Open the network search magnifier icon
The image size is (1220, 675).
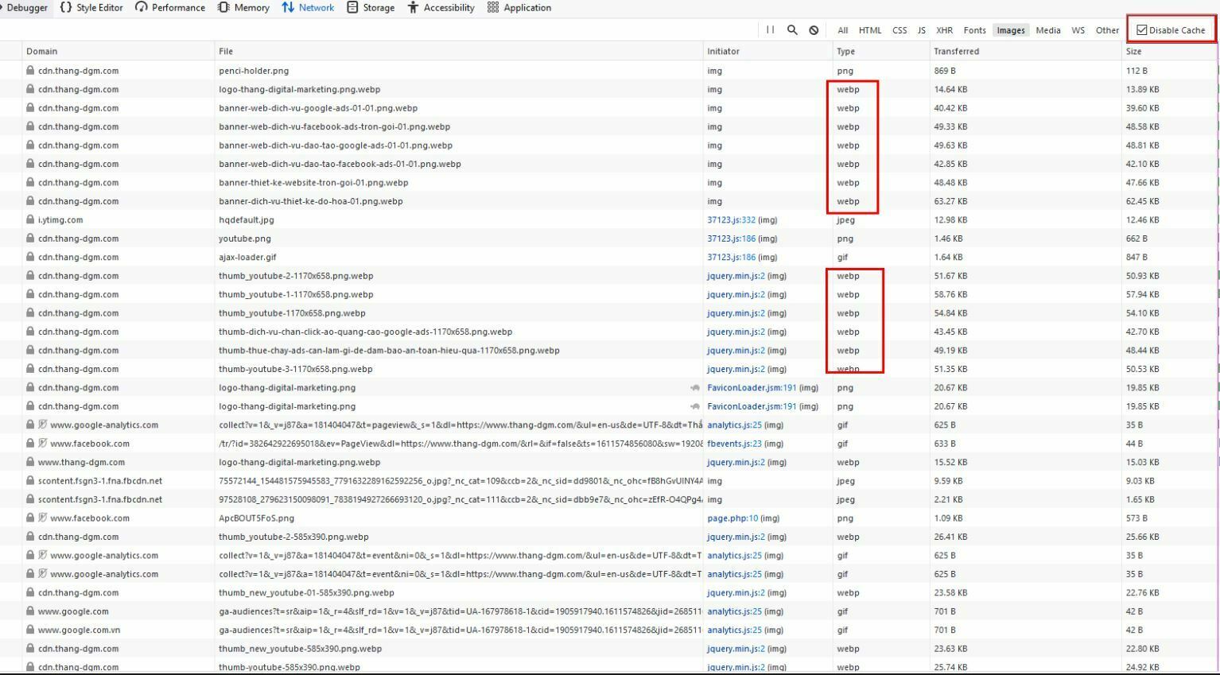(x=792, y=30)
